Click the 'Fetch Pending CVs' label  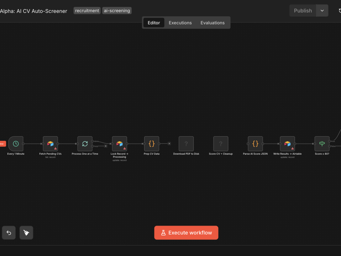click(50, 154)
